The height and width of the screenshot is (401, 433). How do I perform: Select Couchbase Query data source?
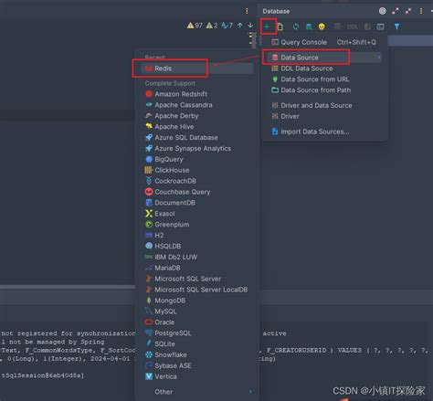(x=197, y=192)
